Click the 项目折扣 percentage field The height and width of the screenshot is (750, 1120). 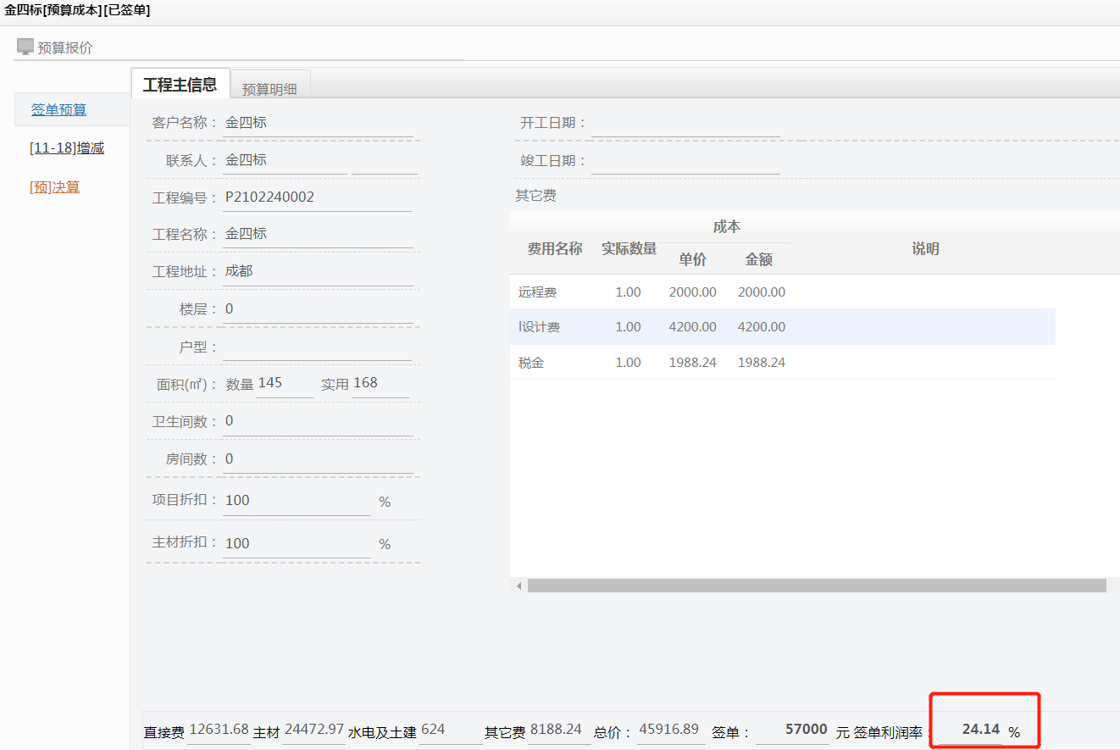(297, 501)
